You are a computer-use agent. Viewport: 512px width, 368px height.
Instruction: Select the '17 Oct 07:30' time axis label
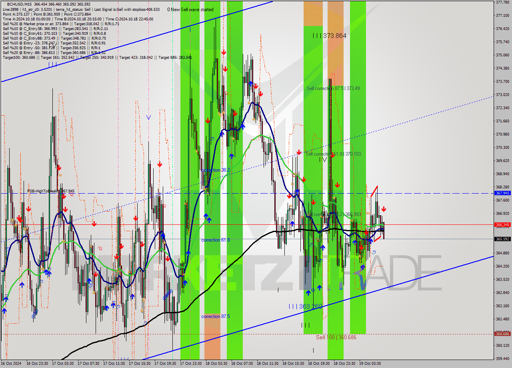click(x=88, y=364)
